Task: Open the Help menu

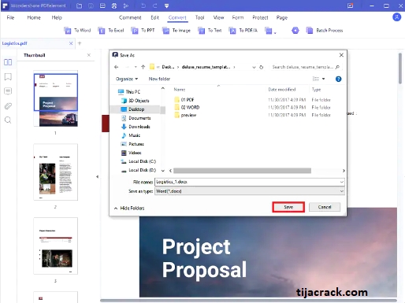Action: pyautogui.click(x=57, y=17)
